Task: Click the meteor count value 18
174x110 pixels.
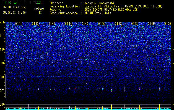Action: click(x=40, y=13)
